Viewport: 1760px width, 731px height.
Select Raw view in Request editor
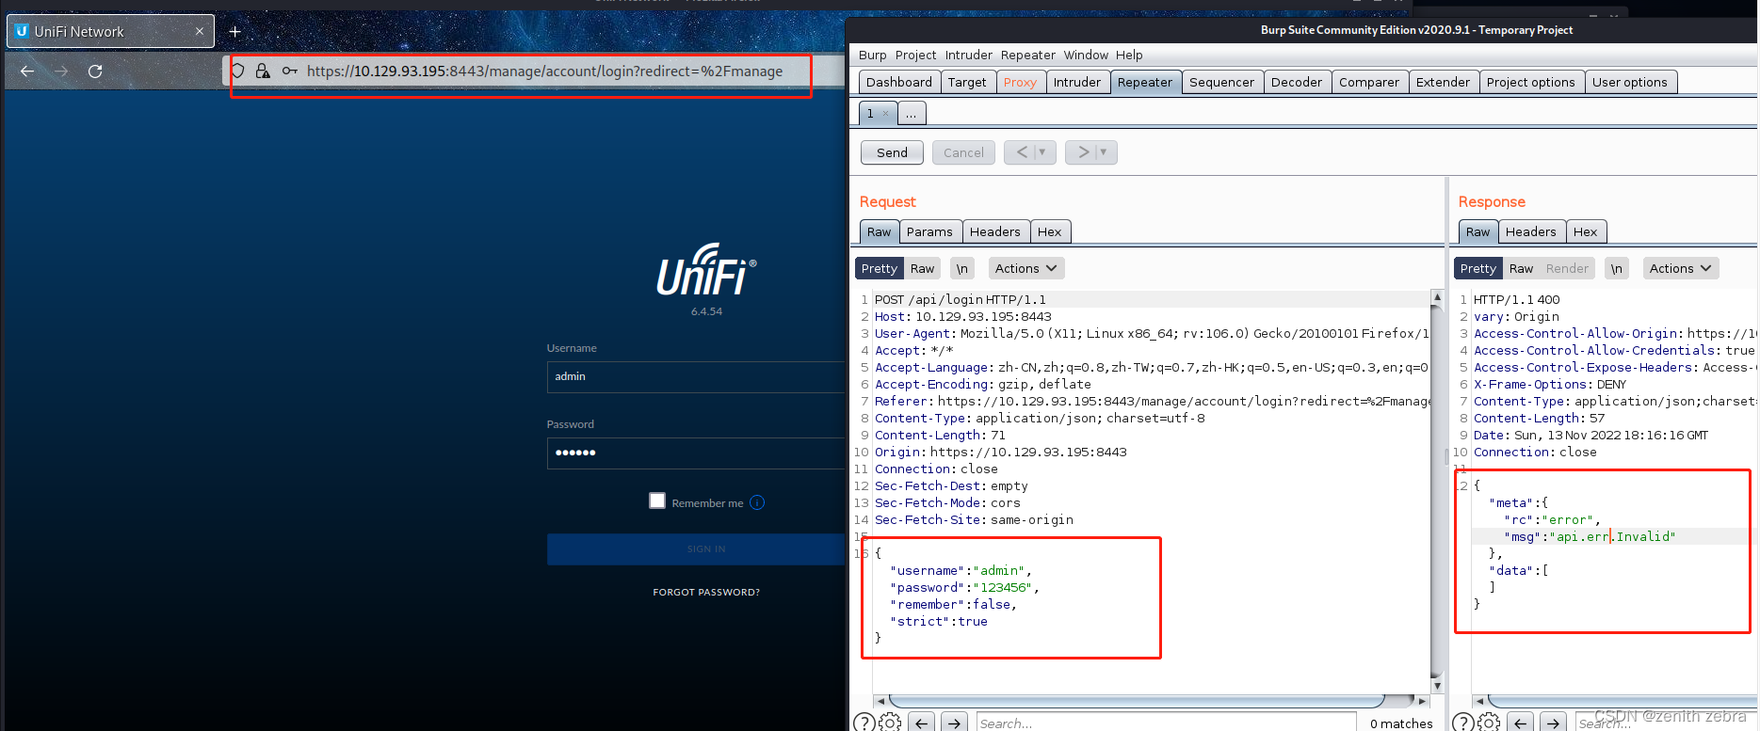pyautogui.click(x=922, y=269)
